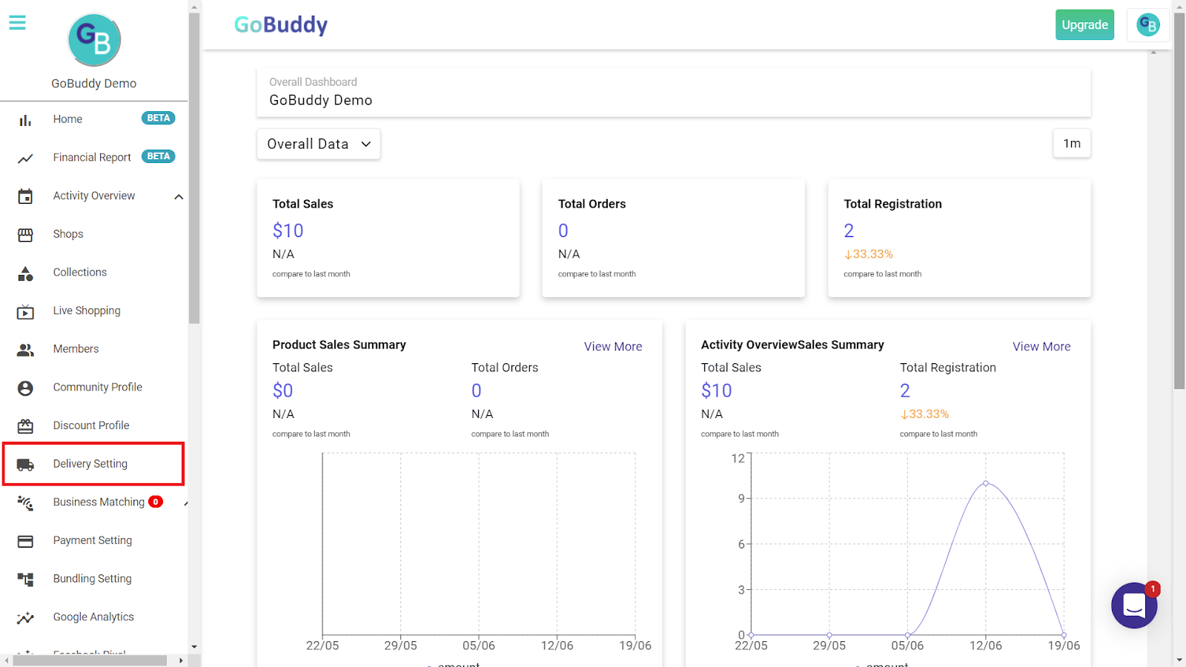The height and width of the screenshot is (667, 1186).
Task: Click the Community Profile person icon
Action: [x=25, y=388]
